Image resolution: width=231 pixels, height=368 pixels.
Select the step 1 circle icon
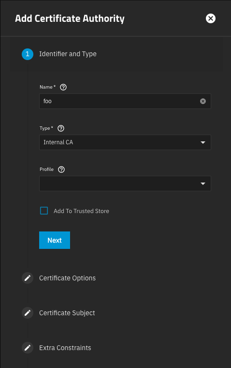click(x=28, y=54)
